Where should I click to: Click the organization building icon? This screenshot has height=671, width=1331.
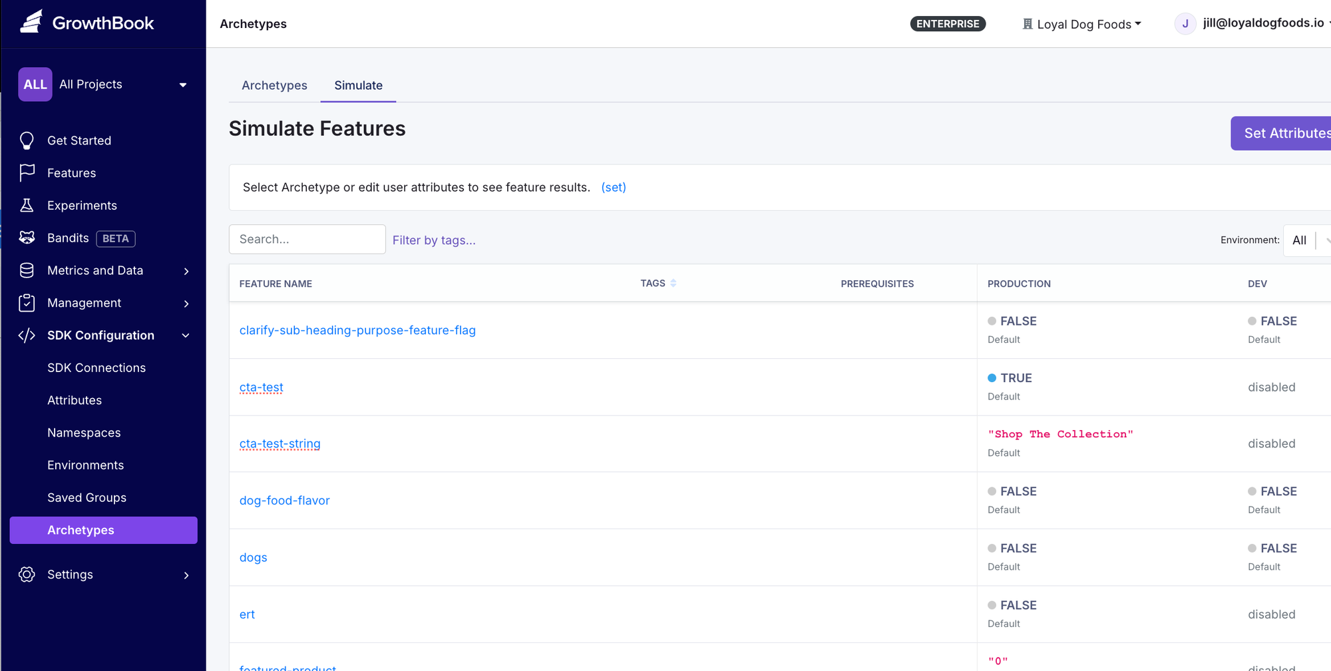(x=1028, y=24)
